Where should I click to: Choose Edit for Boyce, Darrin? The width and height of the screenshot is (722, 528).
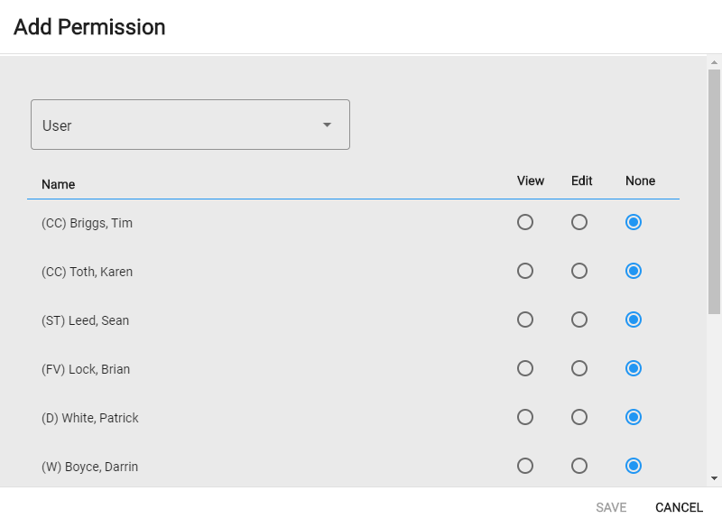pyautogui.click(x=579, y=467)
